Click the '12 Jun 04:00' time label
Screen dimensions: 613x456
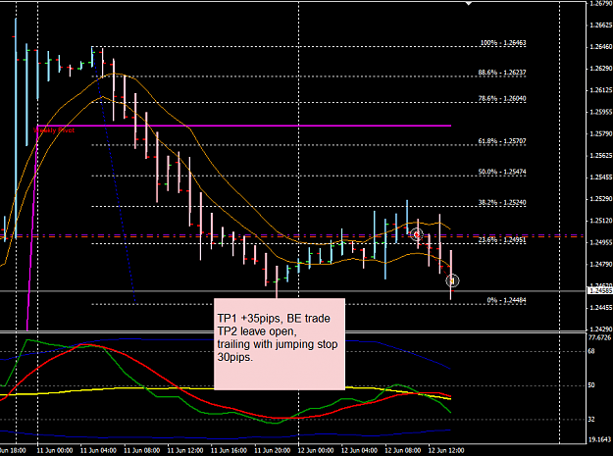point(359,450)
